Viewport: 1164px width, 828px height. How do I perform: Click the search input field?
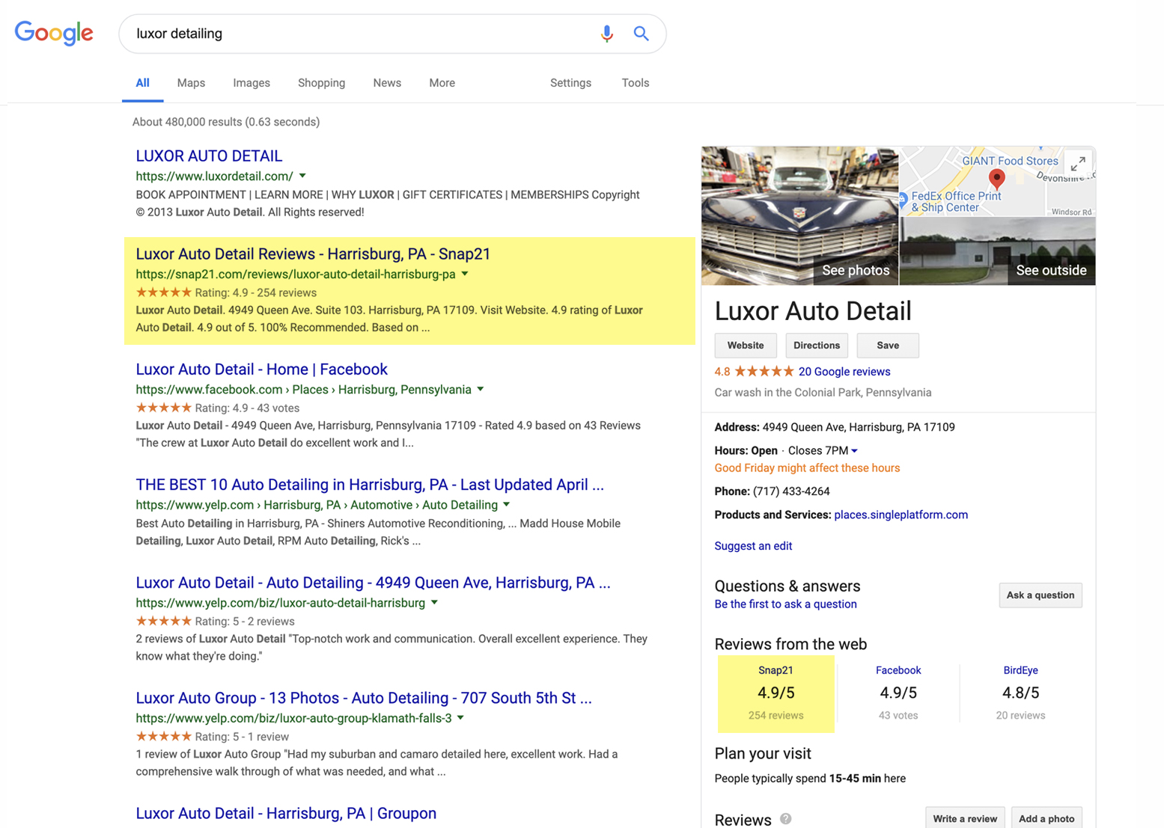tap(359, 34)
